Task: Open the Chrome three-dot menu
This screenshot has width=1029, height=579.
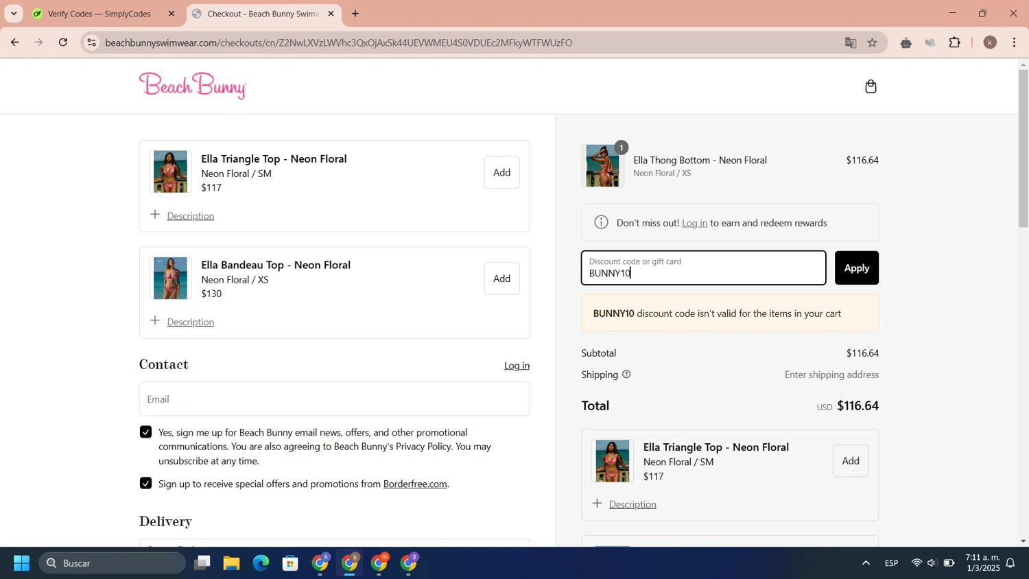Action: [1015, 43]
